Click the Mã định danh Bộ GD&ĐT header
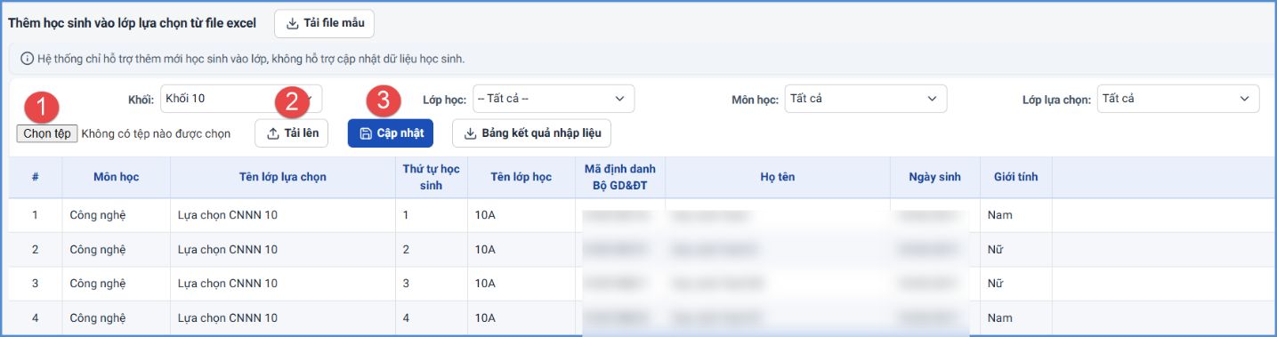 click(620, 177)
